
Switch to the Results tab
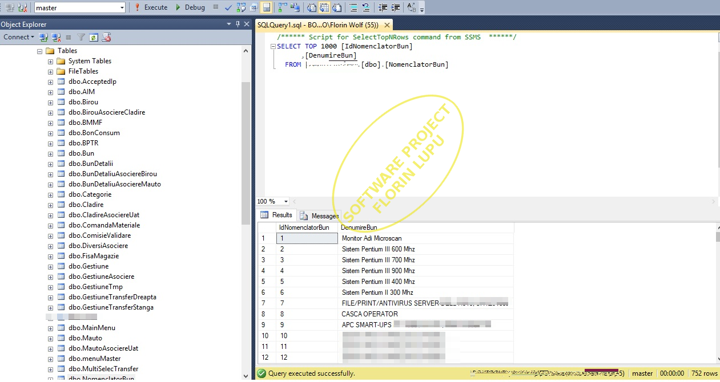click(277, 215)
